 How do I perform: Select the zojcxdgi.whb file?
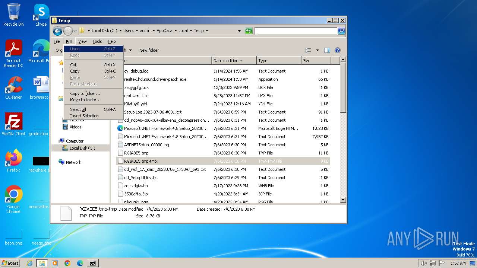point(223,186)
